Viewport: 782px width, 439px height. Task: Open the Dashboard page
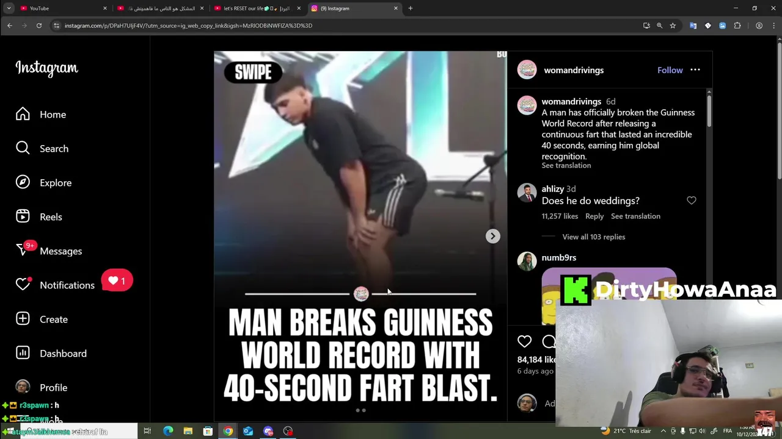tap(51, 354)
